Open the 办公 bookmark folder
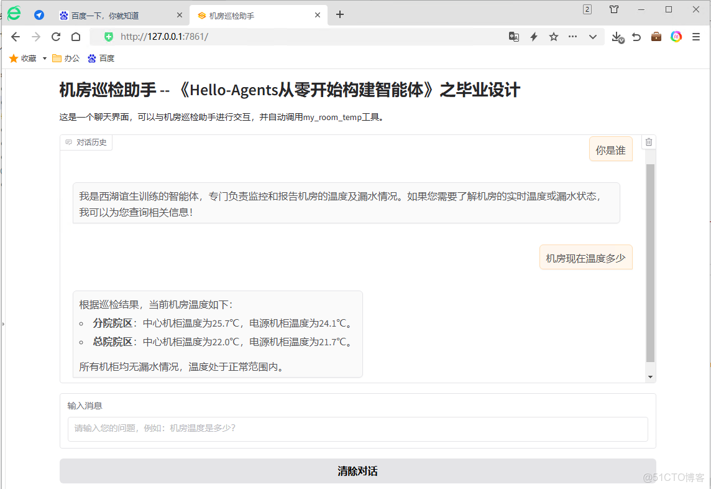711x489 pixels. (65, 58)
